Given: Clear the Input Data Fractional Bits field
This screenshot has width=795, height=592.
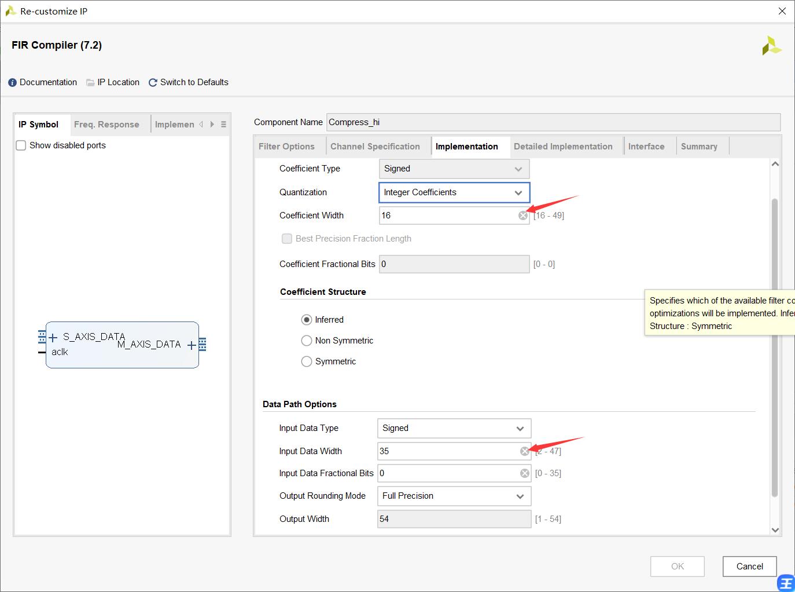Looking at the screenshot, I should tap(525, 473).
